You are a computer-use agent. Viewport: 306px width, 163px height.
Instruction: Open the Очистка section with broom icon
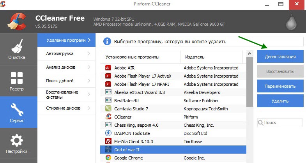17,49
